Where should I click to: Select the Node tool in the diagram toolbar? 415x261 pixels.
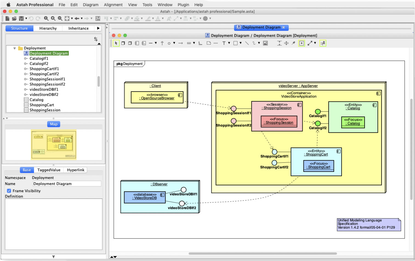tap(123, 43)
